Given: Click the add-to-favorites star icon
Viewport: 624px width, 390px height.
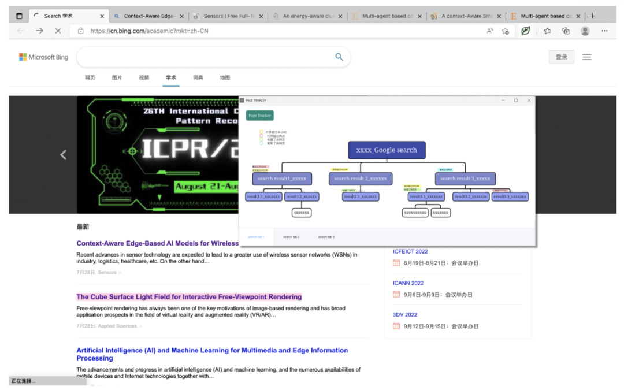Looking at the screenshot, I should pos(506,31).
